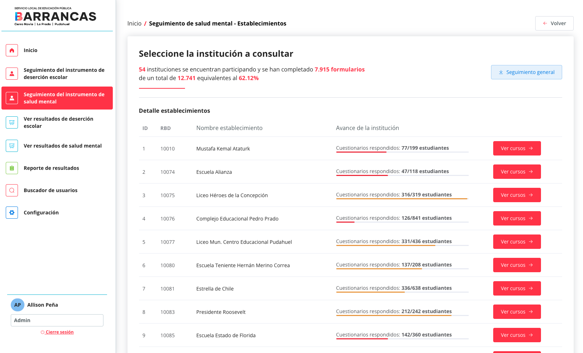Image resolution: width=583 pixels, height=353 pixels.
Task: Click progress bar for Estrella de Chile
Action: click(402, 292)
